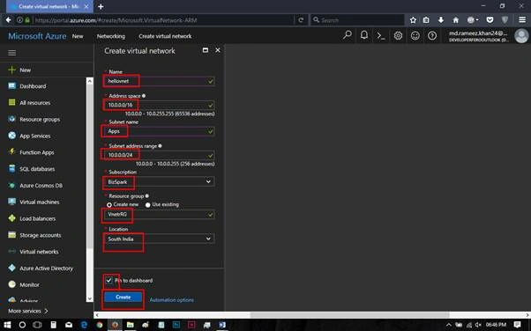Open the Subscription dropdown

(159, 182)
